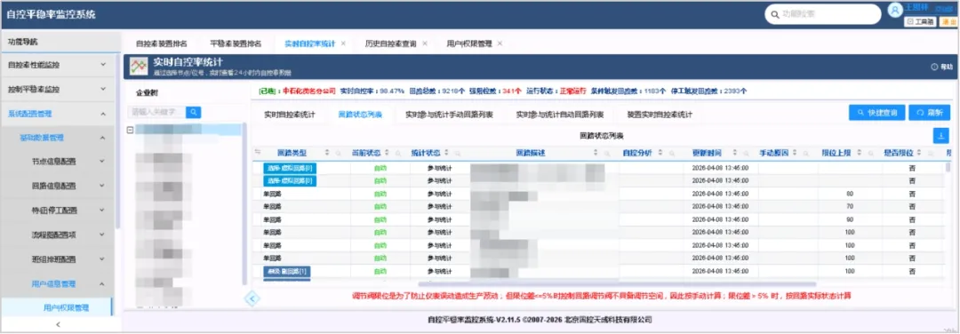Sort by 回路描述 column
The height and width of the screenshot is (334, 960).
coord(595,152)
